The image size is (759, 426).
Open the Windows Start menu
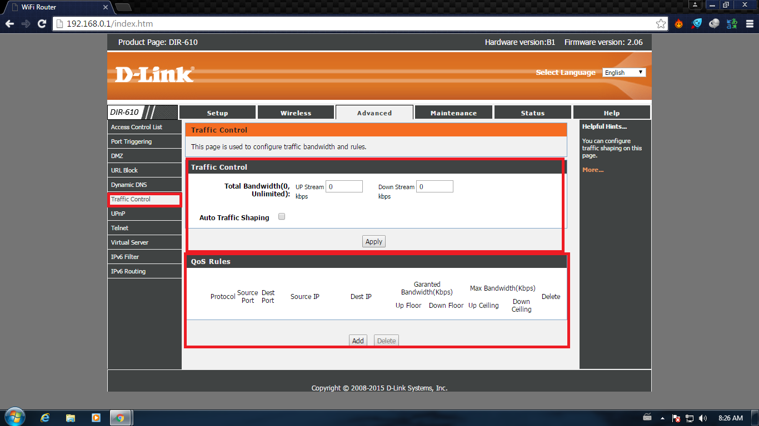click(15, 418)
